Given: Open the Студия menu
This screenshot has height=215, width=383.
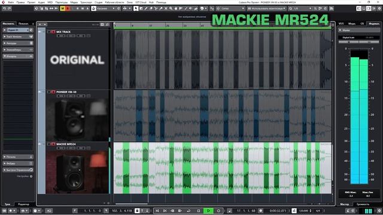Looking at the screenshot, I should coord(98,2).
